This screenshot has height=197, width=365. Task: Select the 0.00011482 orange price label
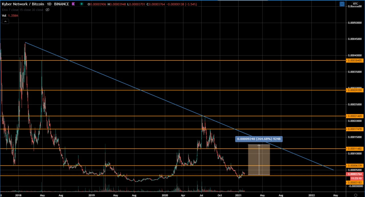tap(355, 149)
